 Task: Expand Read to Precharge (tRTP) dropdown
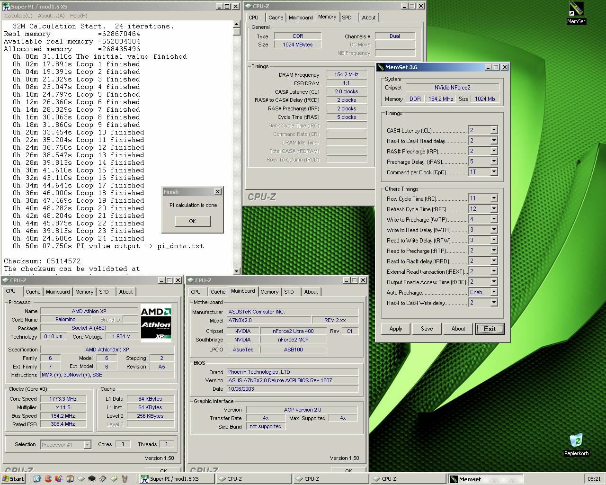click(494, 251)
